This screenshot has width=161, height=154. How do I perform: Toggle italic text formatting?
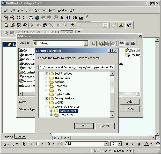pyautogui.click(x=133, y=144)
